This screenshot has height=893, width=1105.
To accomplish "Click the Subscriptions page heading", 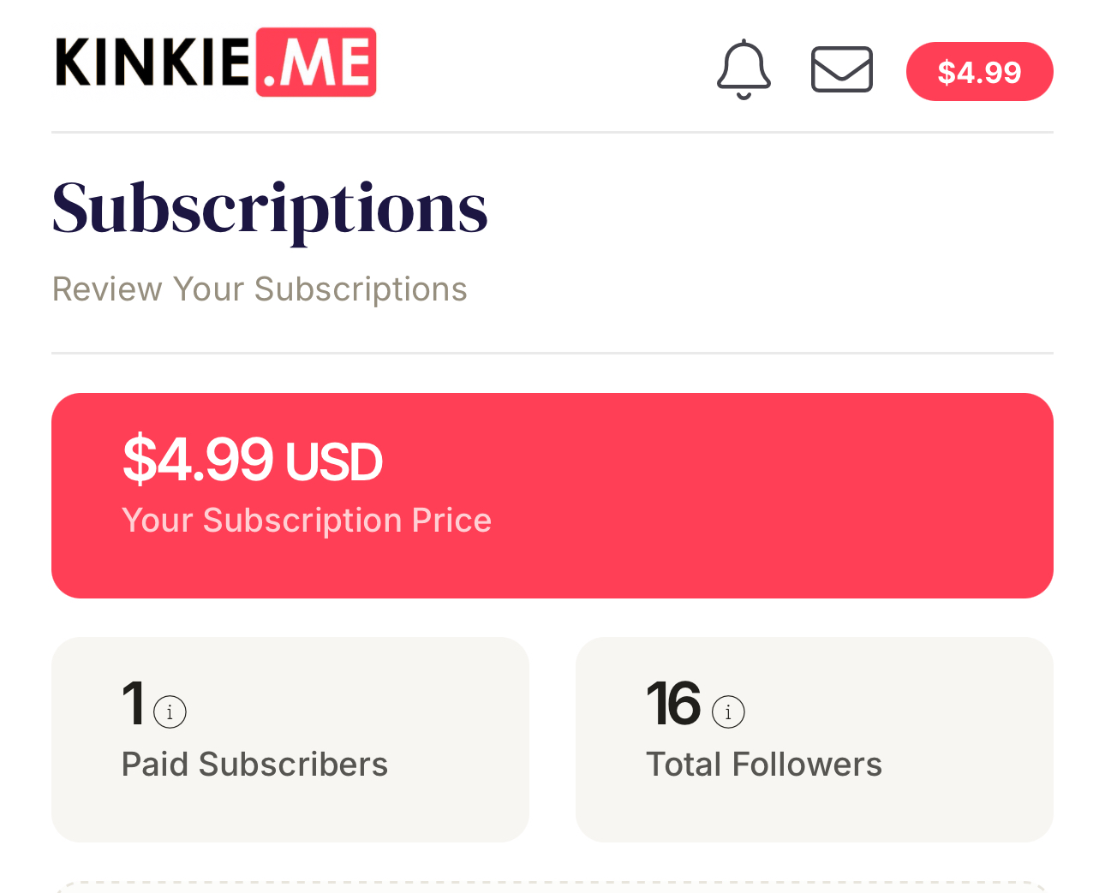I will point(270,208).
